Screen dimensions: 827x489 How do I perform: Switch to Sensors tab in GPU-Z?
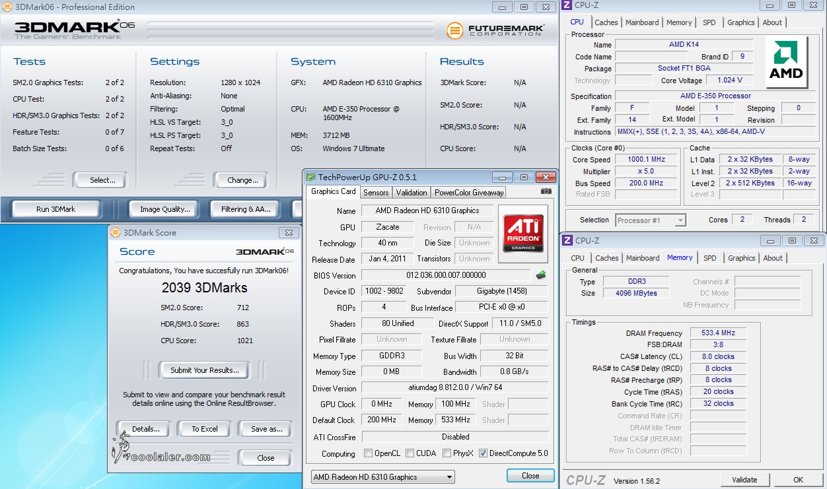point(376,193)
